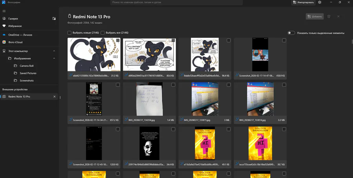
Task: Click the trash delete icon
Action: click(329, 16)
